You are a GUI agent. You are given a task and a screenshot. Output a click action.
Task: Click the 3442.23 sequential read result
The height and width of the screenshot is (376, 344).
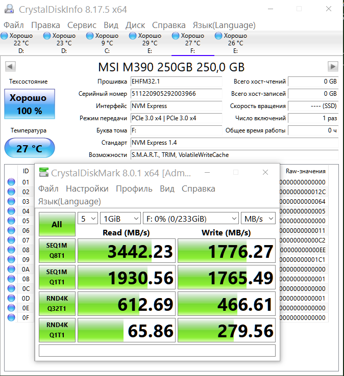[x=127, y=251]
